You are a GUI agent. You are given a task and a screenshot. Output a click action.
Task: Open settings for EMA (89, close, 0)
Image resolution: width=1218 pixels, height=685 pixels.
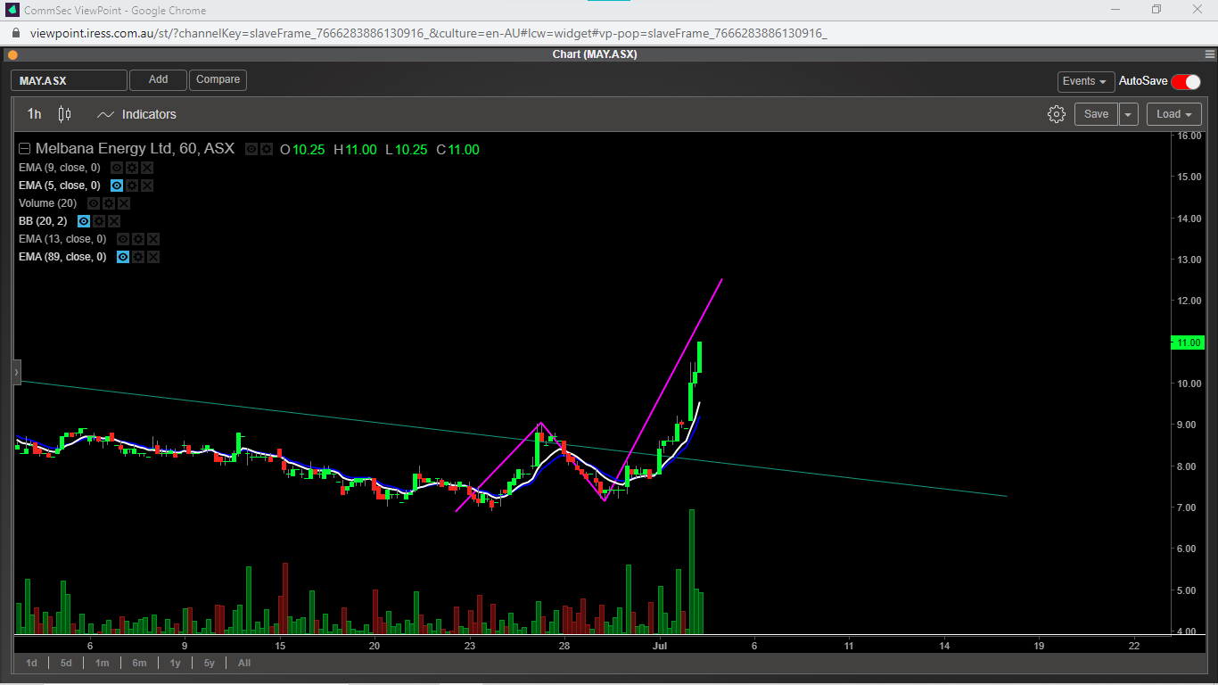pyautogui.click(x=138, y=257)
